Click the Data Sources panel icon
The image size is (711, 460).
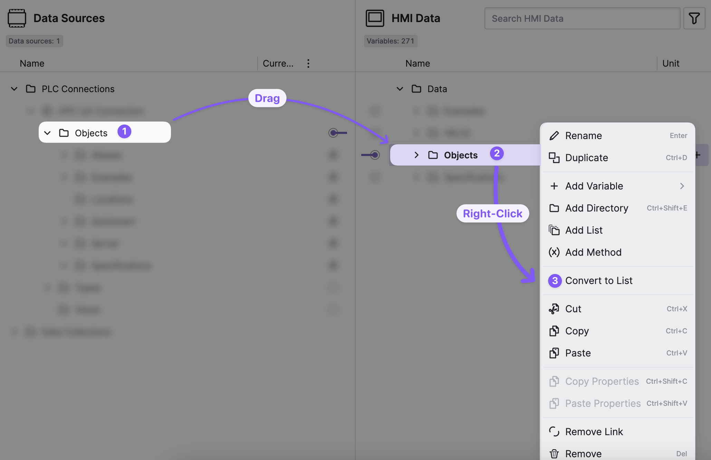click(x=17, y=18)
